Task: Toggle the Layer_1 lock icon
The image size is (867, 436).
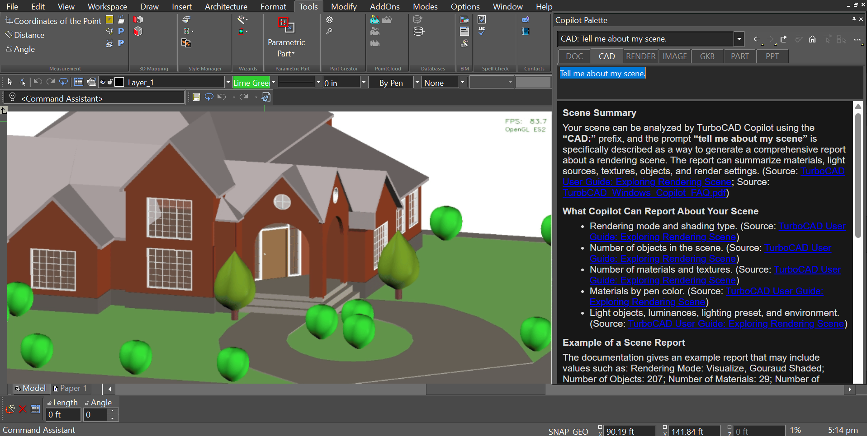Action: 110,82
